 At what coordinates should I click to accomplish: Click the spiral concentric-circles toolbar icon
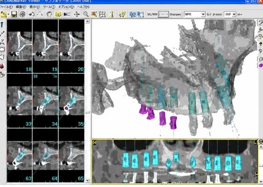click(22, 14)
